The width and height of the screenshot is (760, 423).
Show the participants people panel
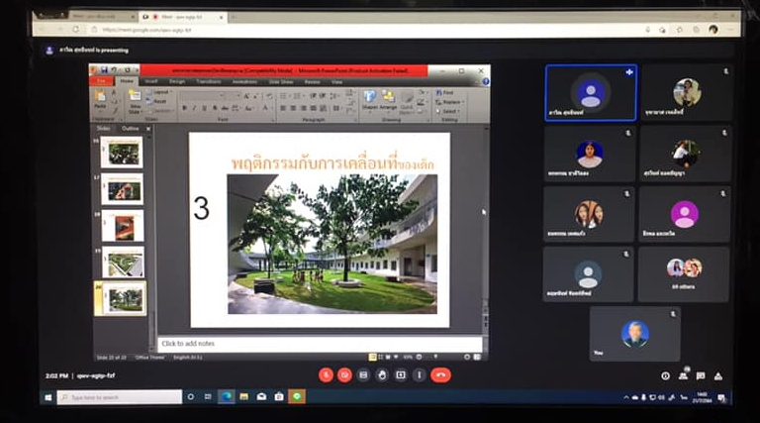point(683,376)
